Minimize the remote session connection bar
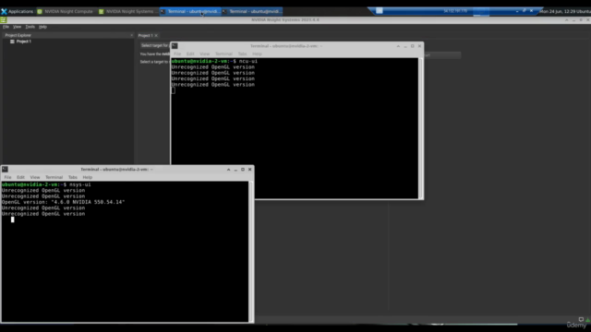The image size is (591, 332). [x=517, y=11]
